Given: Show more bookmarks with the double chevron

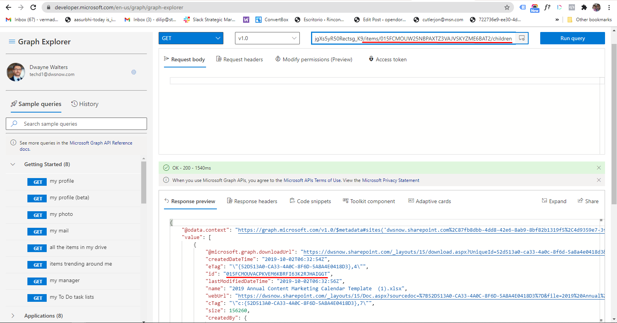Looking at the screenshot, I should (x=557, y=20).
